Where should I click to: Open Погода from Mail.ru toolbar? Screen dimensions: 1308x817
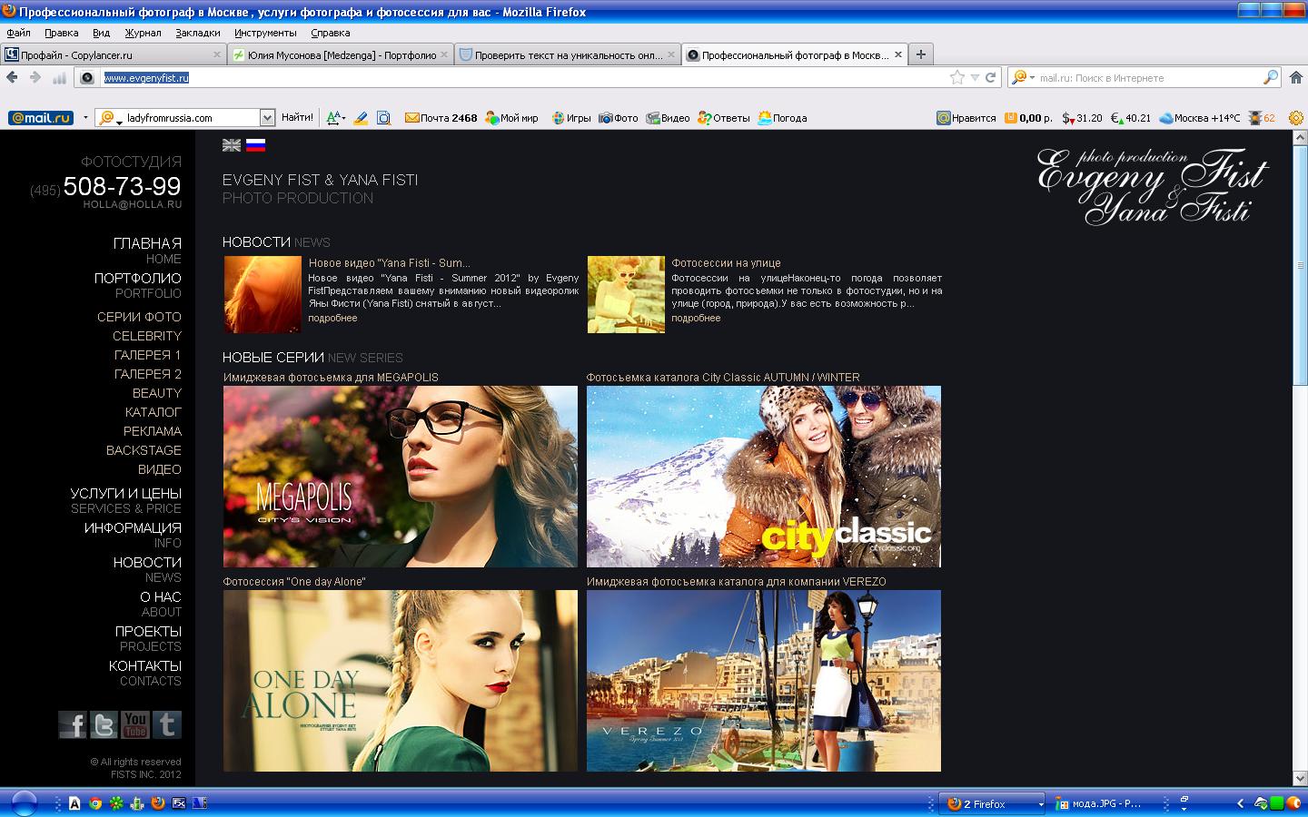click(782, 118)
